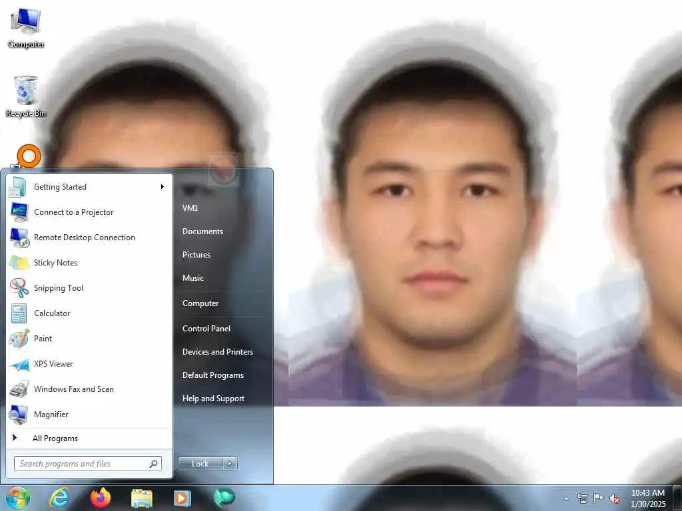Launch Firefox from the taskbar
Image resolution: width=682 pixels, height=511 pixels.
101,498
